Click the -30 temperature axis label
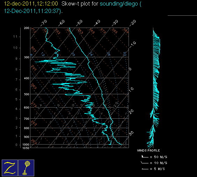197x177 pixels. pyautogui.click(x=115, y=23)
